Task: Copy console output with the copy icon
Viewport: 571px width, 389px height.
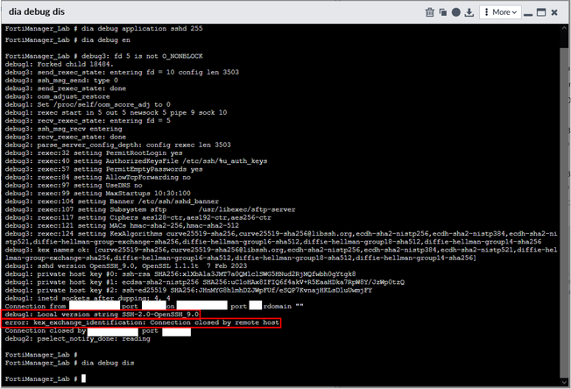Action: (443, 12)
